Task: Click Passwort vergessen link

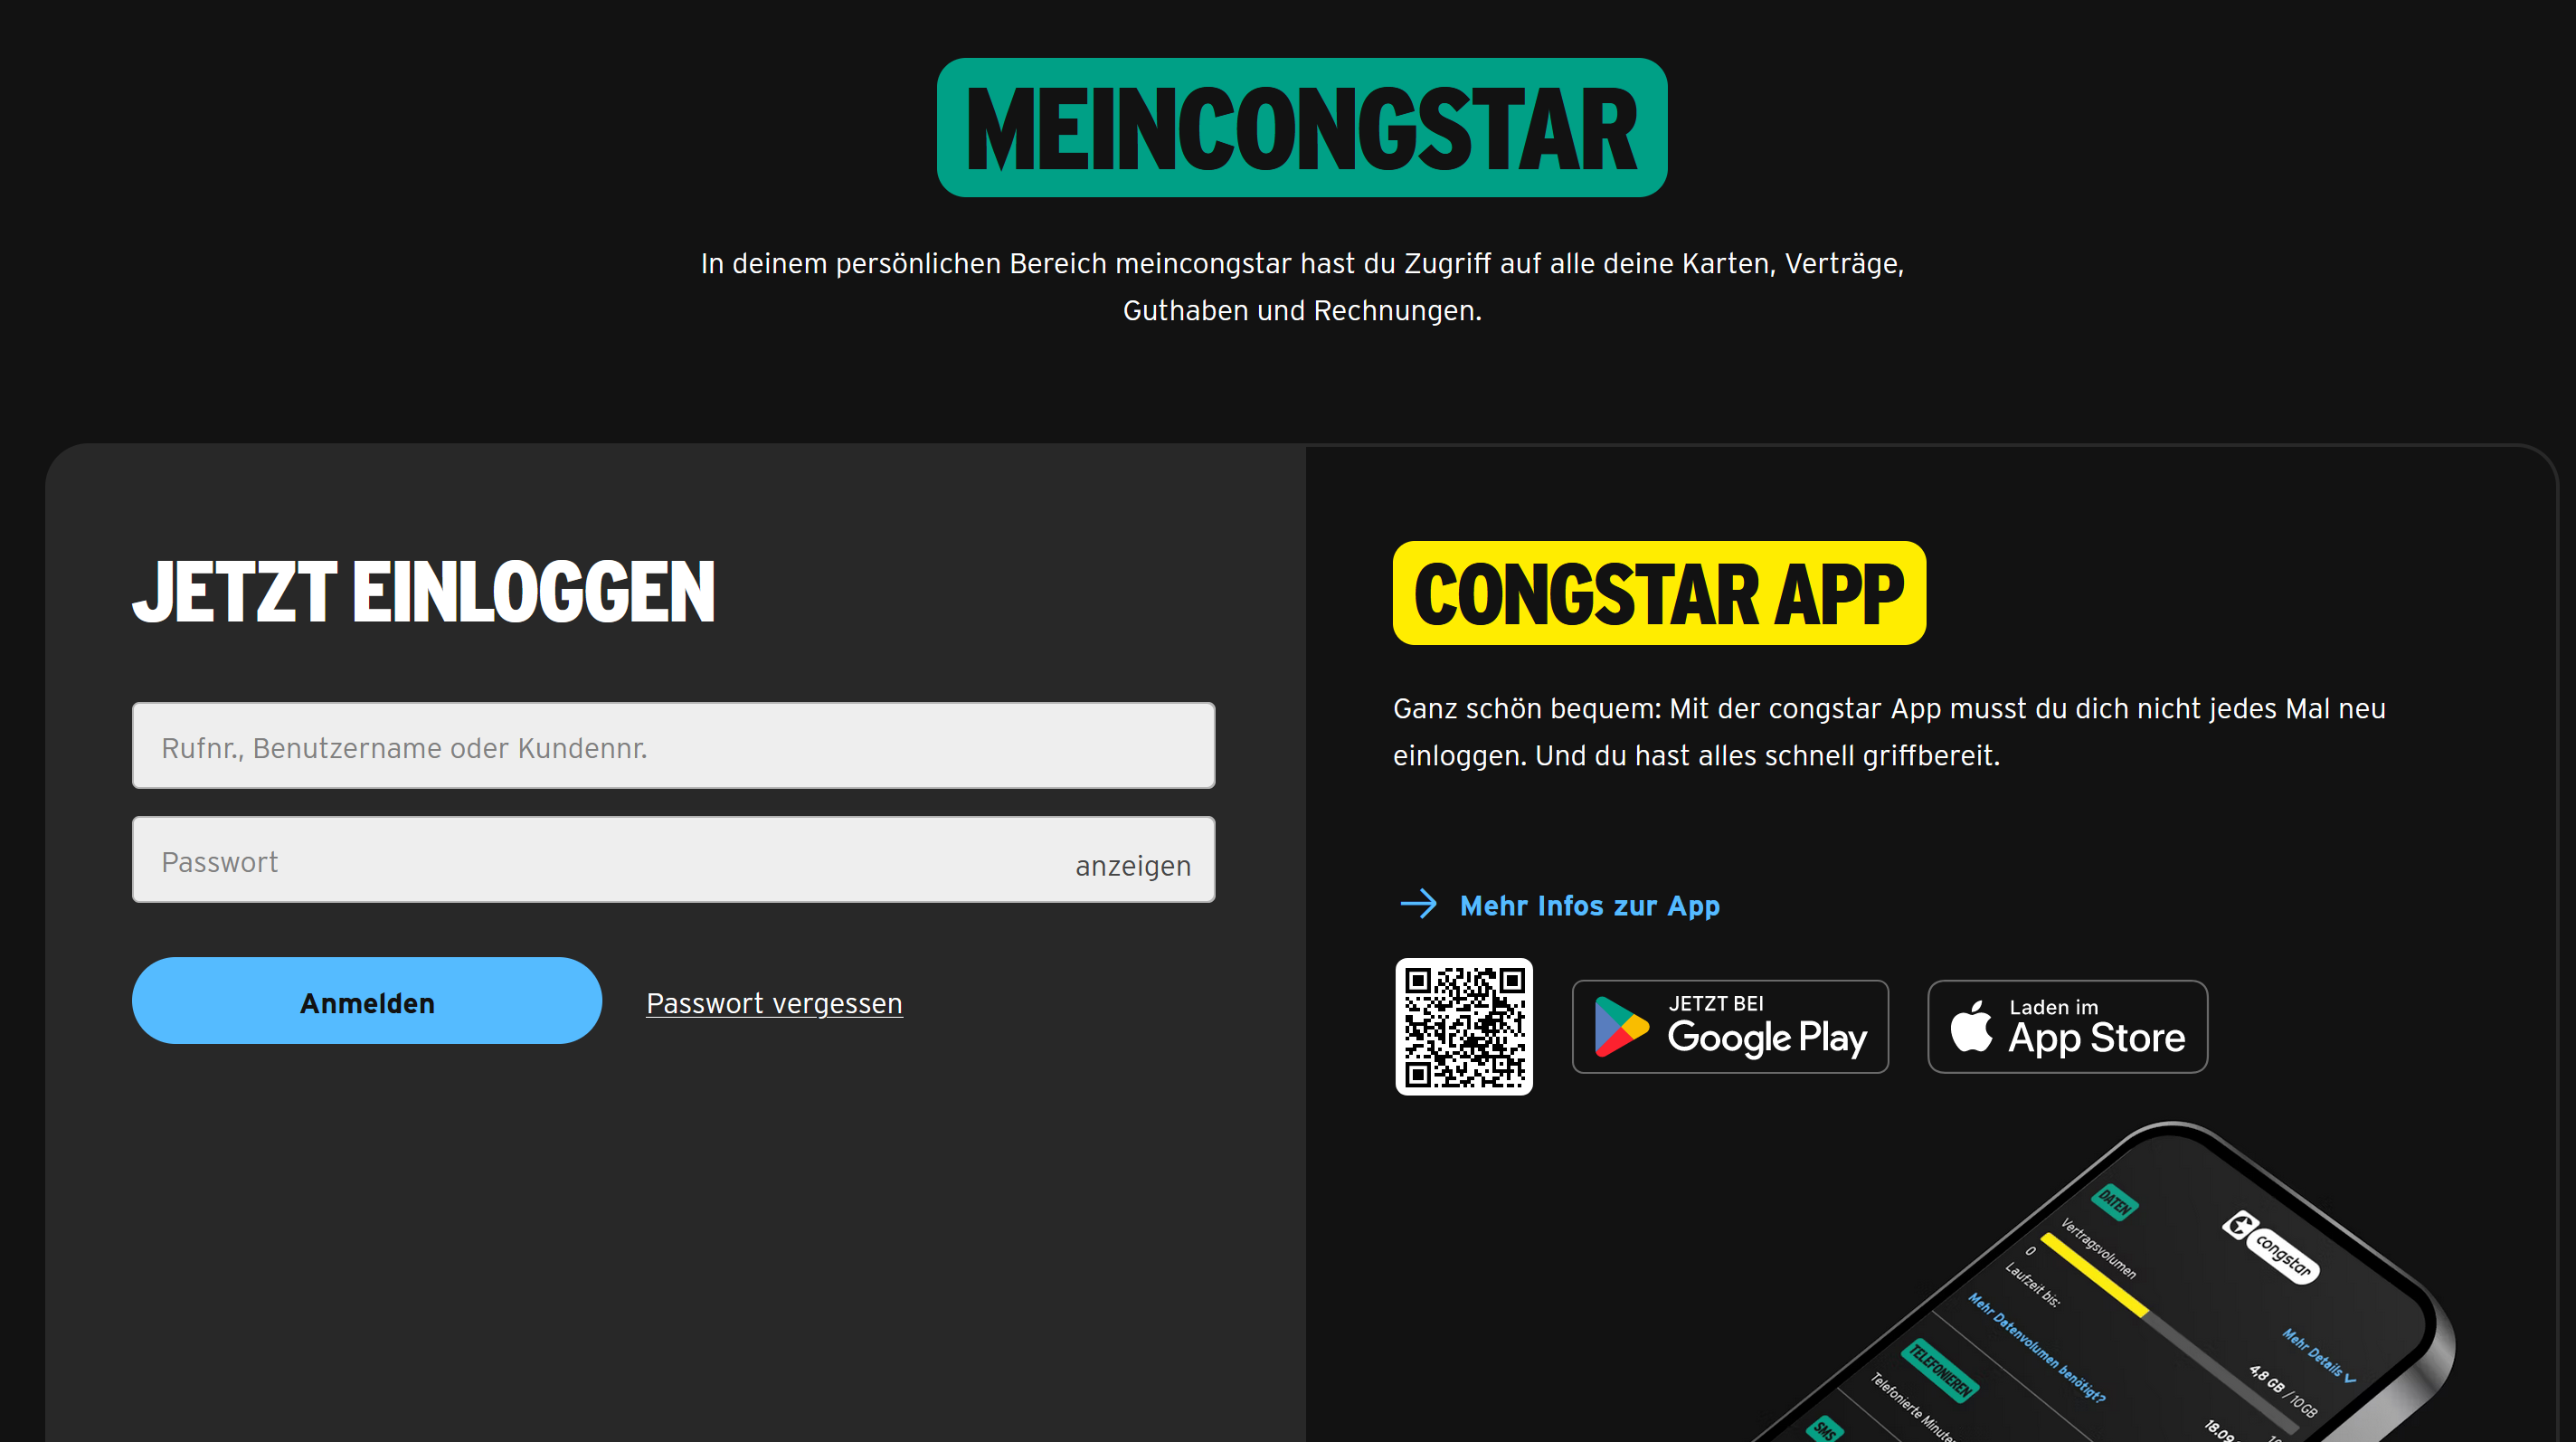Action: pyautogui.click(x=775, y=1001)
